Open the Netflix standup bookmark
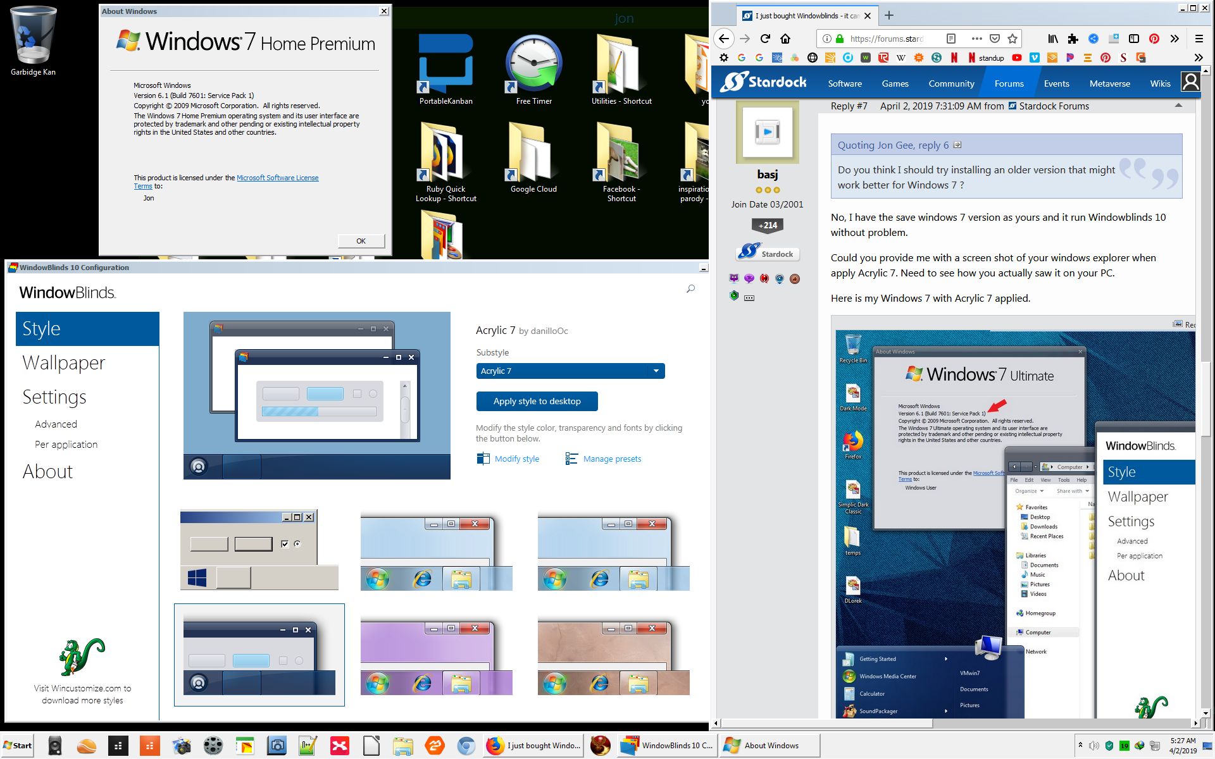Image resolution: width=1215 pixels, height=759 pixels. (x=986, y=58)
